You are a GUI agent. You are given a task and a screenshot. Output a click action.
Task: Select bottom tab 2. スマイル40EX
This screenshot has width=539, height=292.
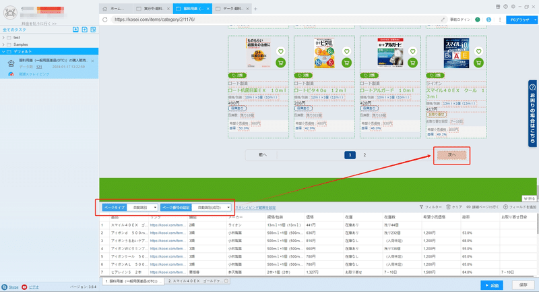pos(197,281)
